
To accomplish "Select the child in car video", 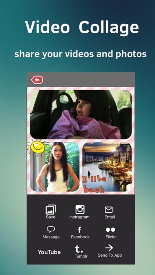I will 81,114.
